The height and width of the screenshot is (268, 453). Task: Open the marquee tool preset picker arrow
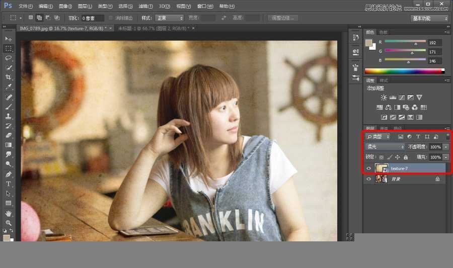pos(21,18)
